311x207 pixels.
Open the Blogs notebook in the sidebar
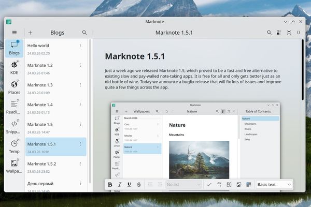click(x=15, y=48)
